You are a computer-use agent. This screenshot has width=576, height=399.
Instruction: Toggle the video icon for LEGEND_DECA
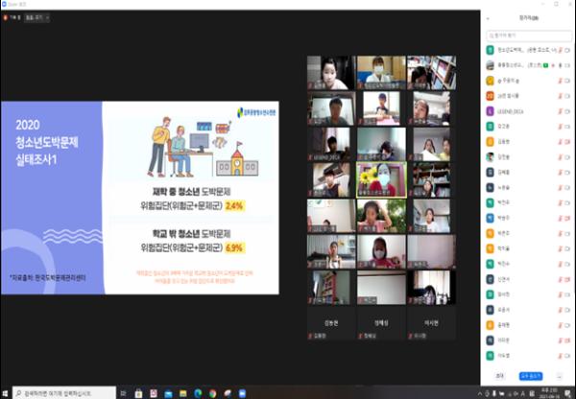(x=569, y=112)
